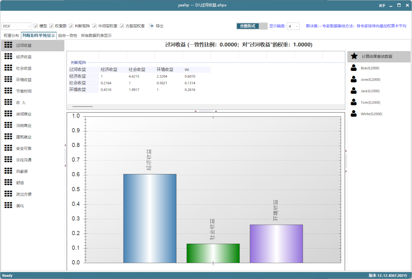Select expert Bob's person icon

point(354,68)
